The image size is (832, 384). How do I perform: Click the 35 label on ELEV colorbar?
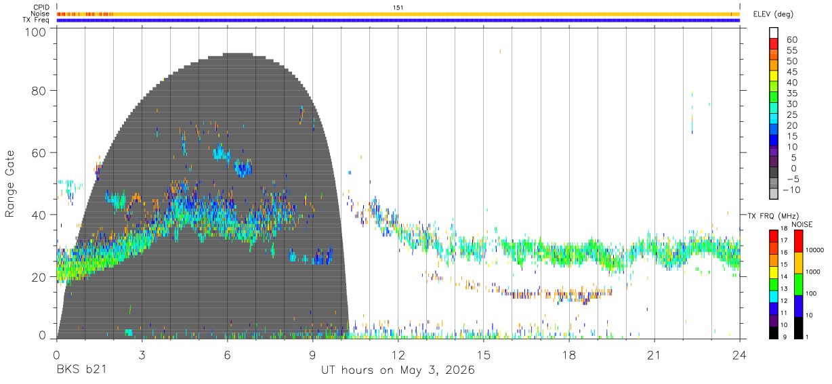coord(791,93)
